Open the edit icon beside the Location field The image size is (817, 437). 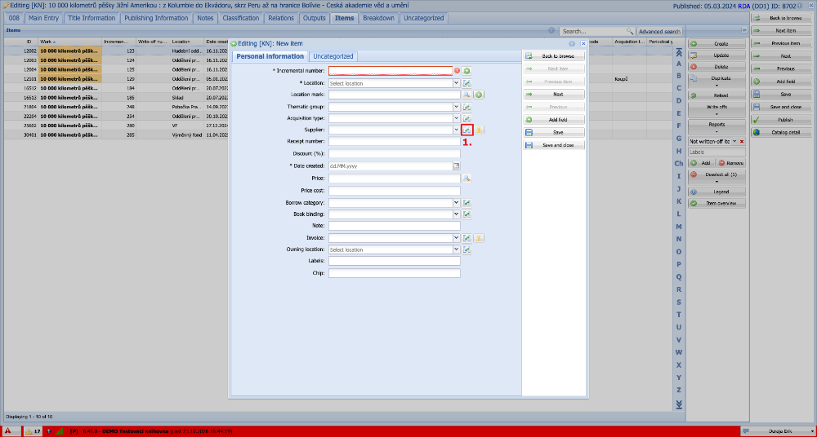tap(467, 82)
